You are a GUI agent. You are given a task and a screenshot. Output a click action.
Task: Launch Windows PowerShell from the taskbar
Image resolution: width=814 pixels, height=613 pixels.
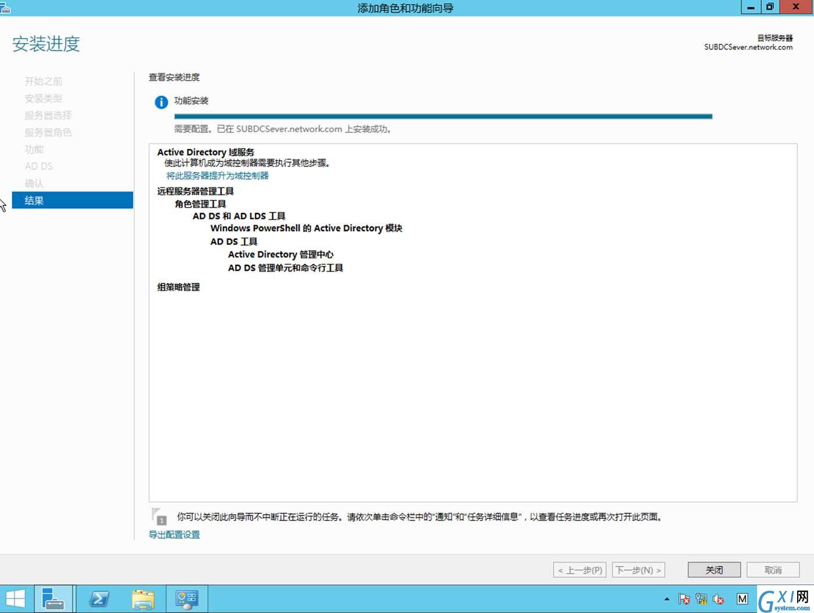tap(100, 598)
